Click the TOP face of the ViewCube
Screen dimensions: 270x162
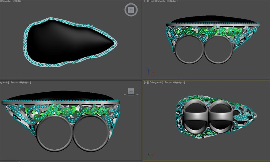[131, 10]
